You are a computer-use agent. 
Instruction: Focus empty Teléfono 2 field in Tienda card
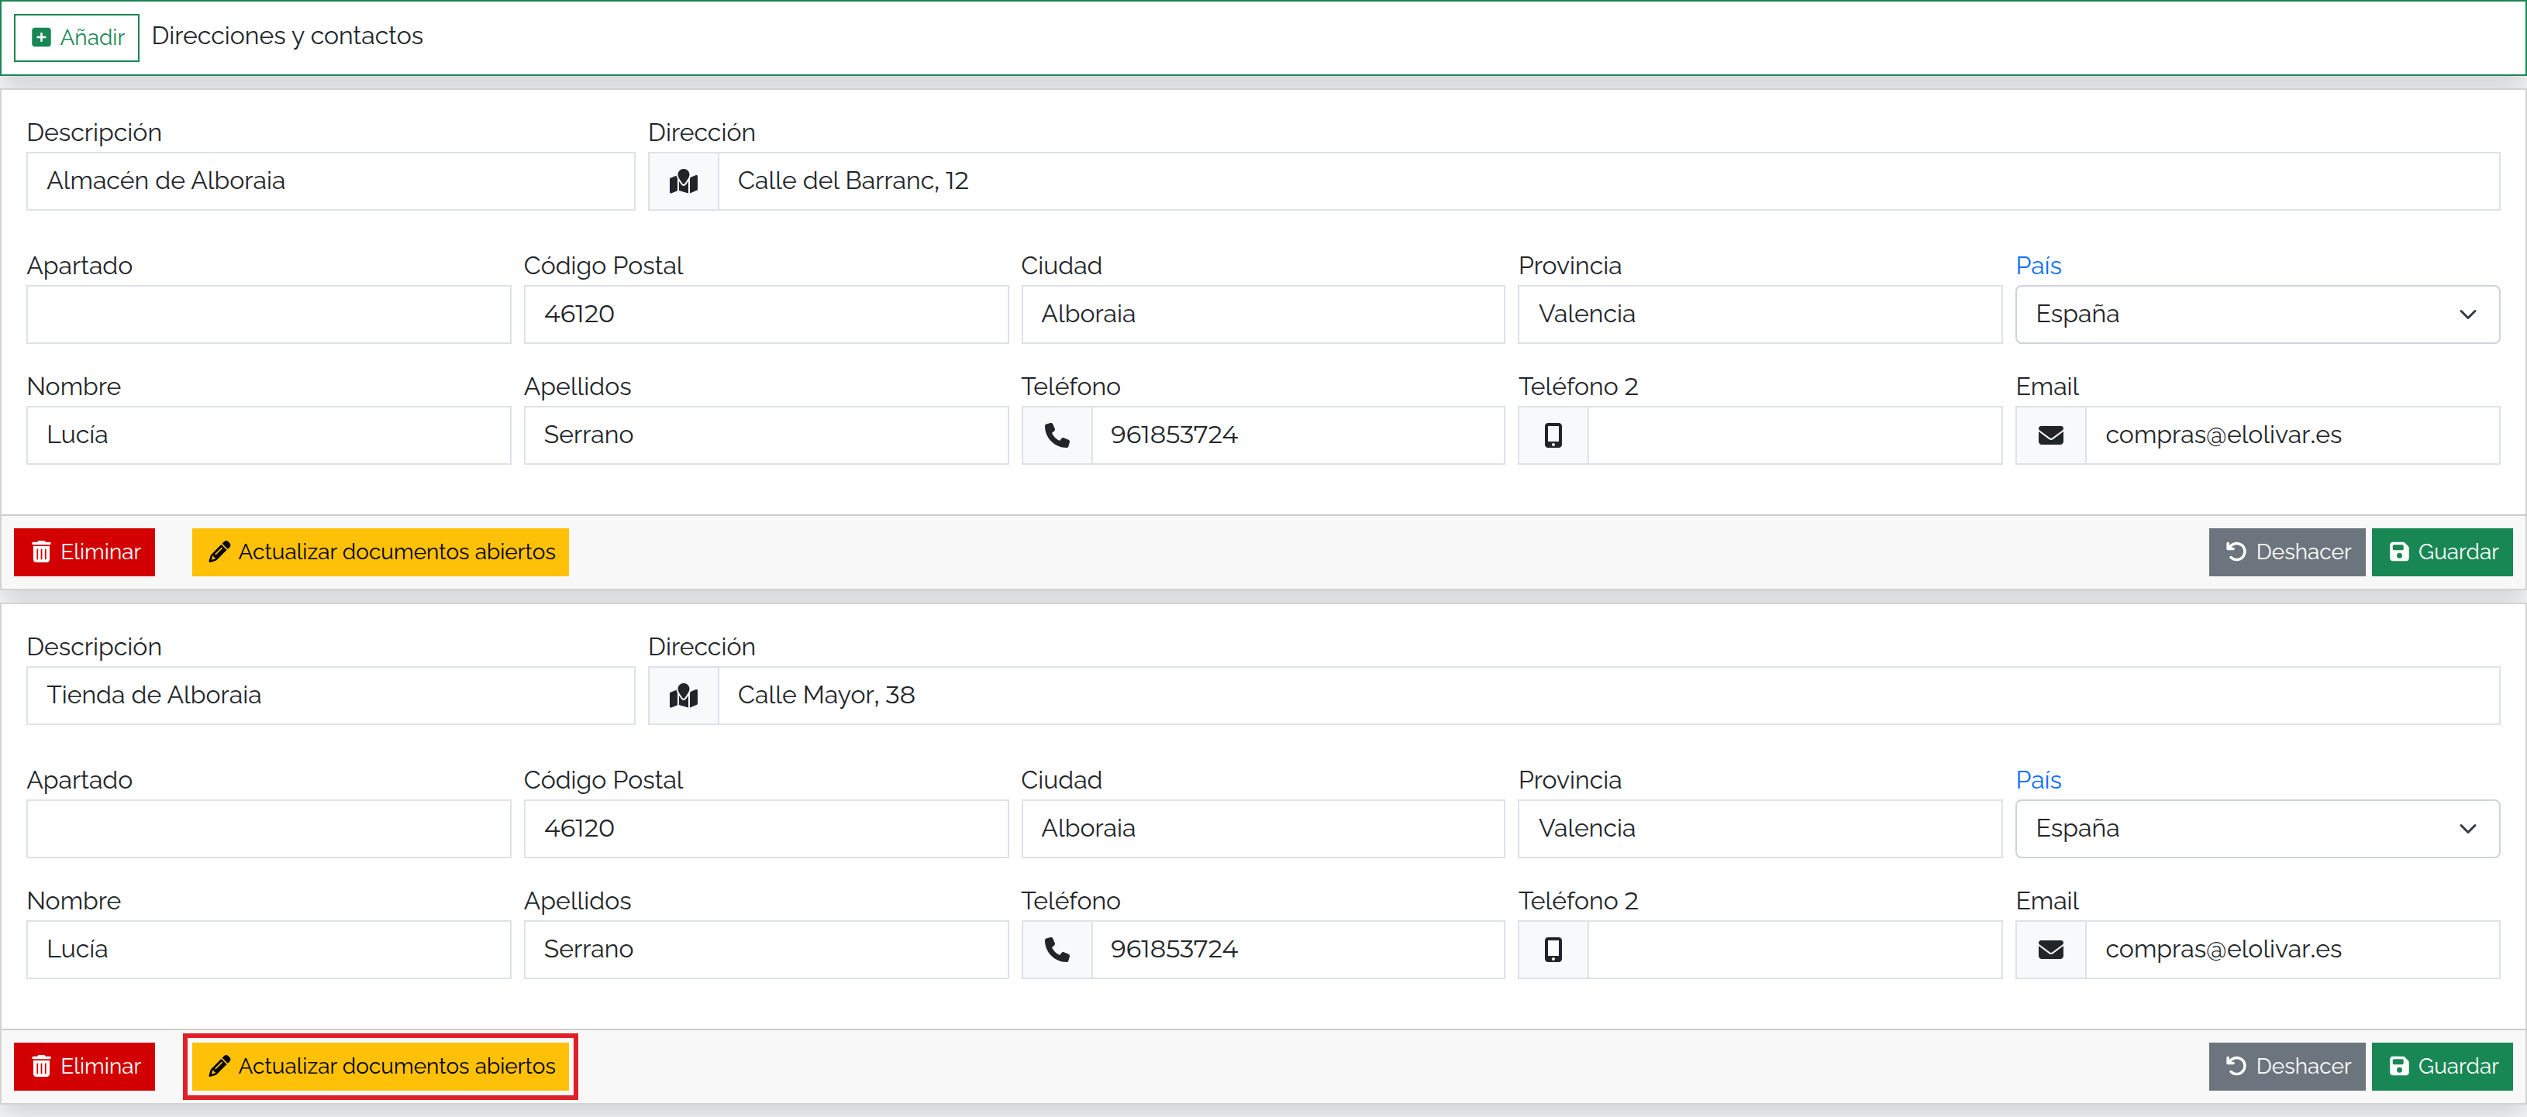tap(1795, 950)
